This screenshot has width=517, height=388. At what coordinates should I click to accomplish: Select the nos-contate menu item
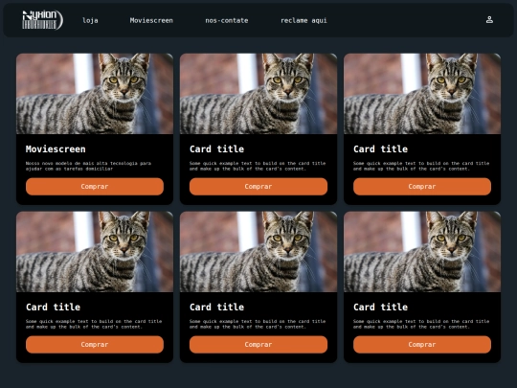tap(227, 20)
